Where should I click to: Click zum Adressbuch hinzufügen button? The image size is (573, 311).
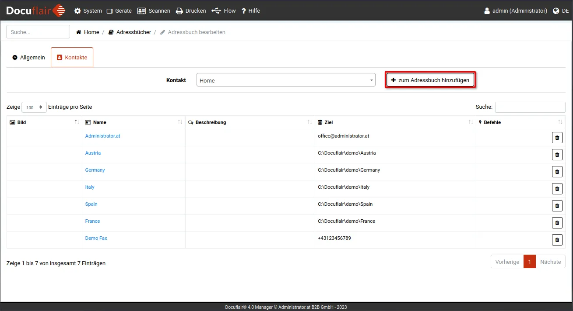(430, 80)
